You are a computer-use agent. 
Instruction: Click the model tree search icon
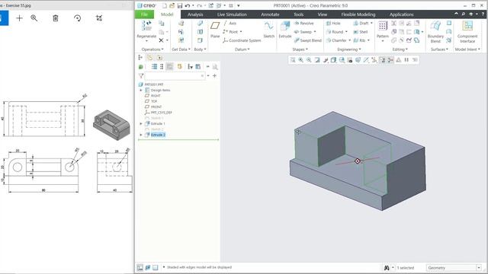coord(215,67)
